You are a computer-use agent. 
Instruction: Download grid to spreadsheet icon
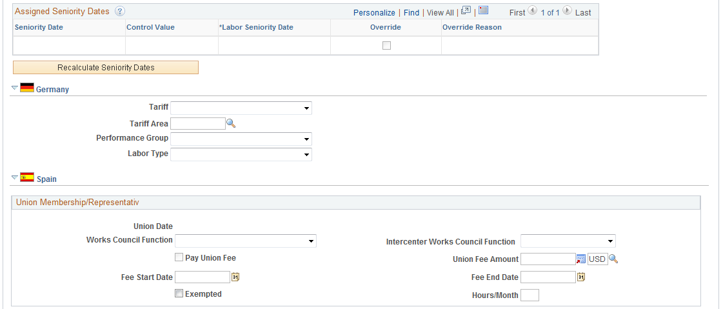click(483, 10)
